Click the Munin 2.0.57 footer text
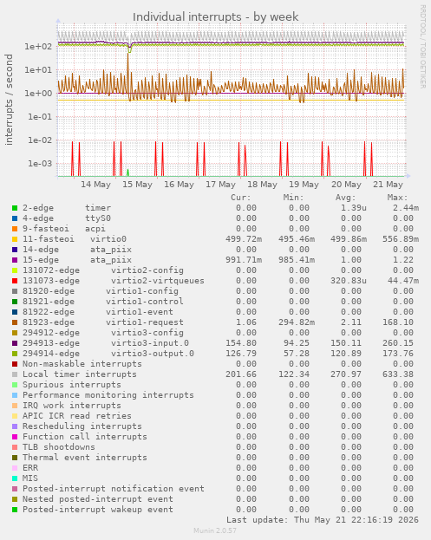The height and width of the screenshot is (540, 431). pos(215,530)
